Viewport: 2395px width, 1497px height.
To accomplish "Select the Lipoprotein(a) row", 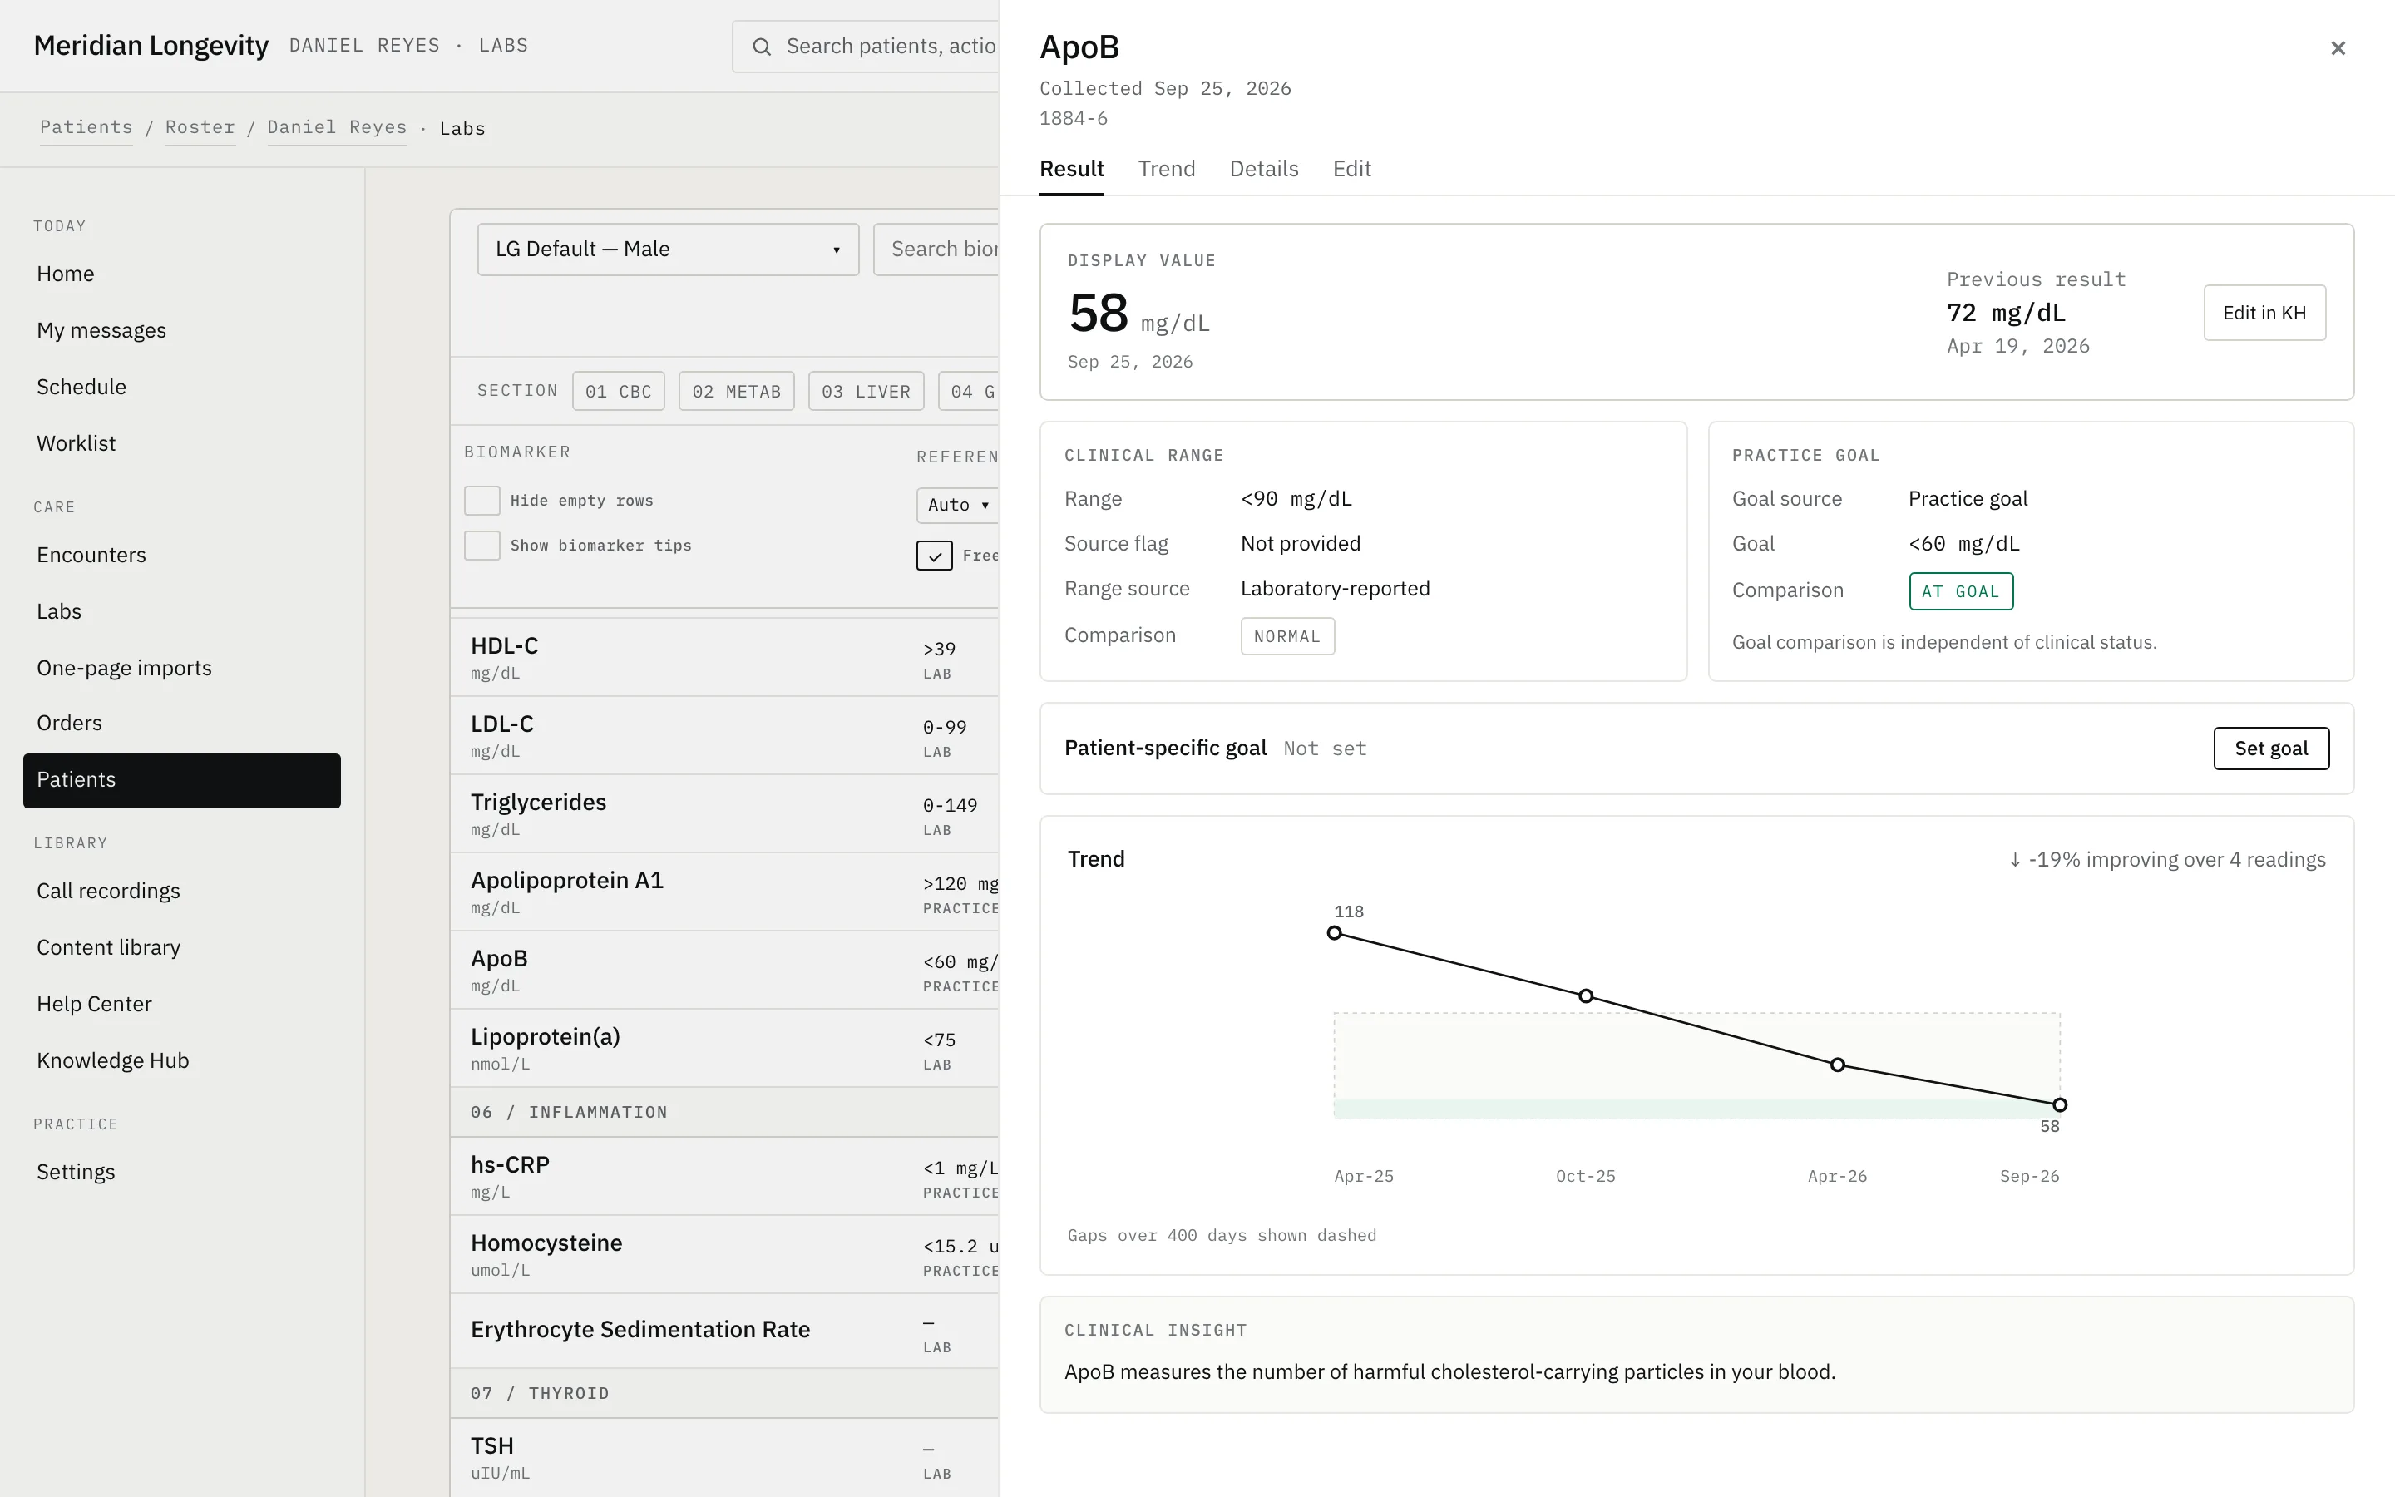I will 724,1049.
